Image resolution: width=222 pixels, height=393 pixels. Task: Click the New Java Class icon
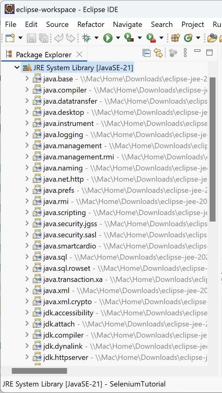coord(188,38)
